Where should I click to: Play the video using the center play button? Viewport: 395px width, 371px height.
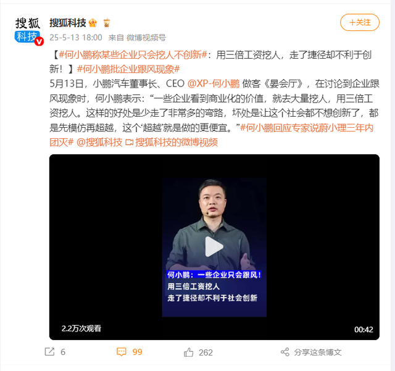(214, 246)
